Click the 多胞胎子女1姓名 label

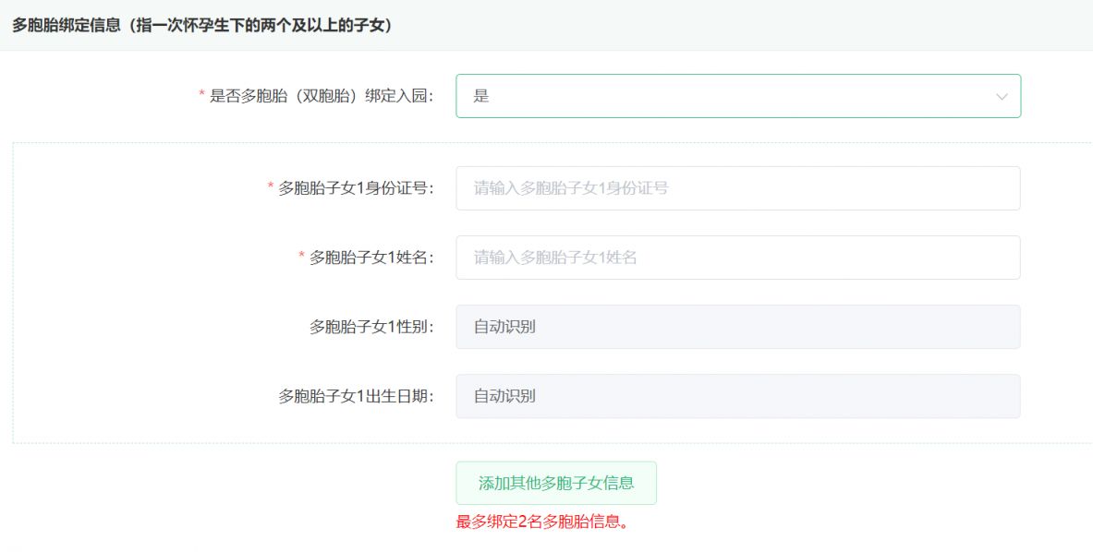371,258
